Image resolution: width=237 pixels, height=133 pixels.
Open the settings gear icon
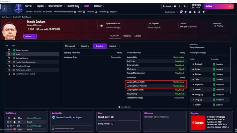[185, 6]
